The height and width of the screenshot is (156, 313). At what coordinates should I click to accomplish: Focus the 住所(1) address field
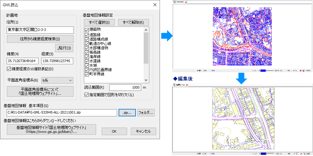click(40, 30)
